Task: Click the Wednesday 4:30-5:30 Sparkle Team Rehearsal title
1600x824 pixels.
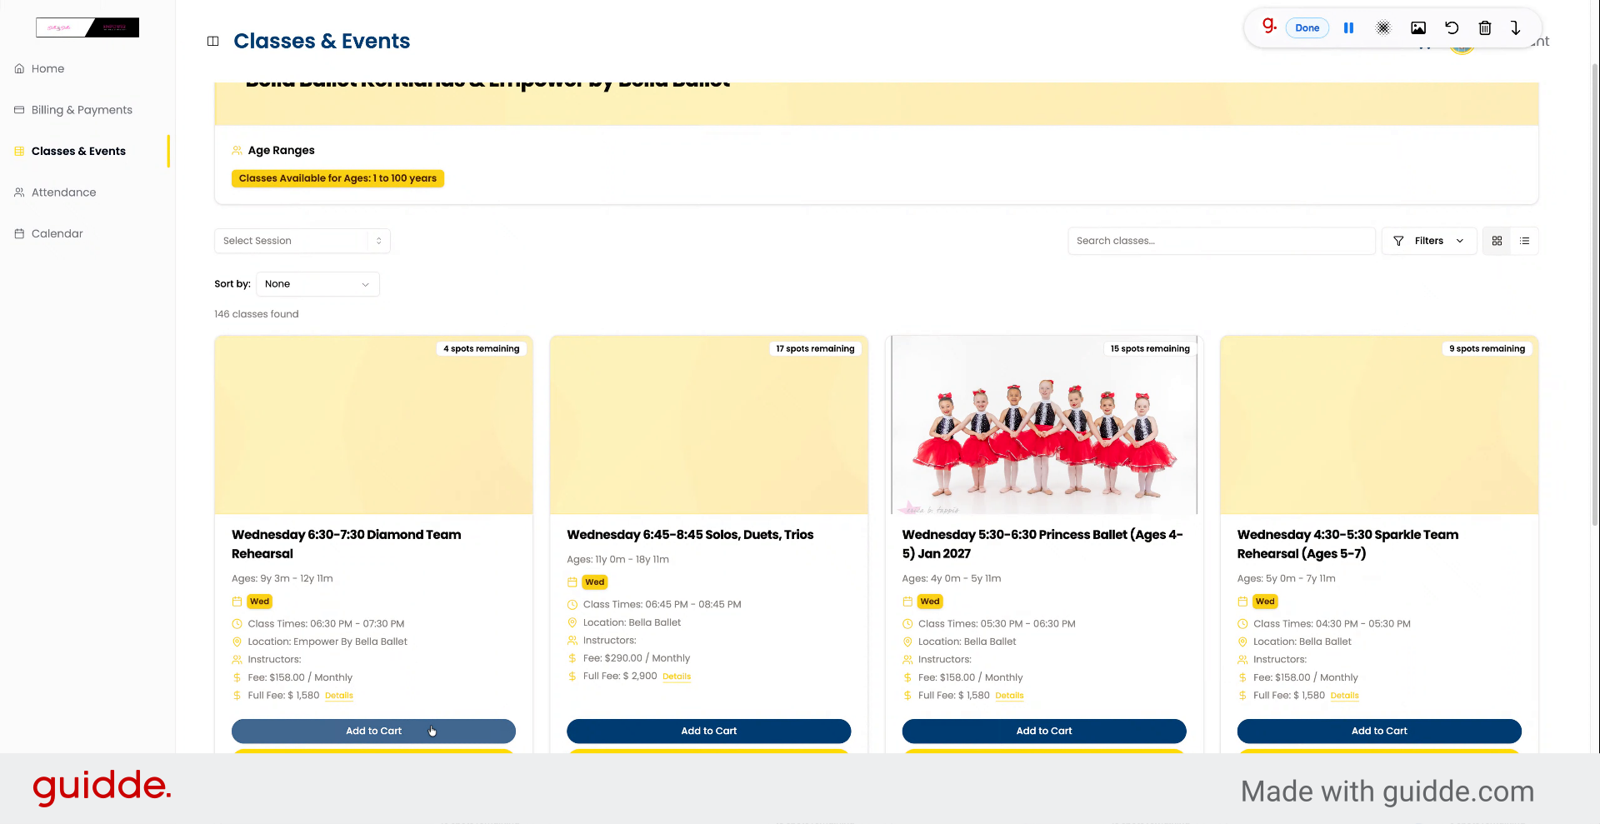Action: tap(1347, 544)
